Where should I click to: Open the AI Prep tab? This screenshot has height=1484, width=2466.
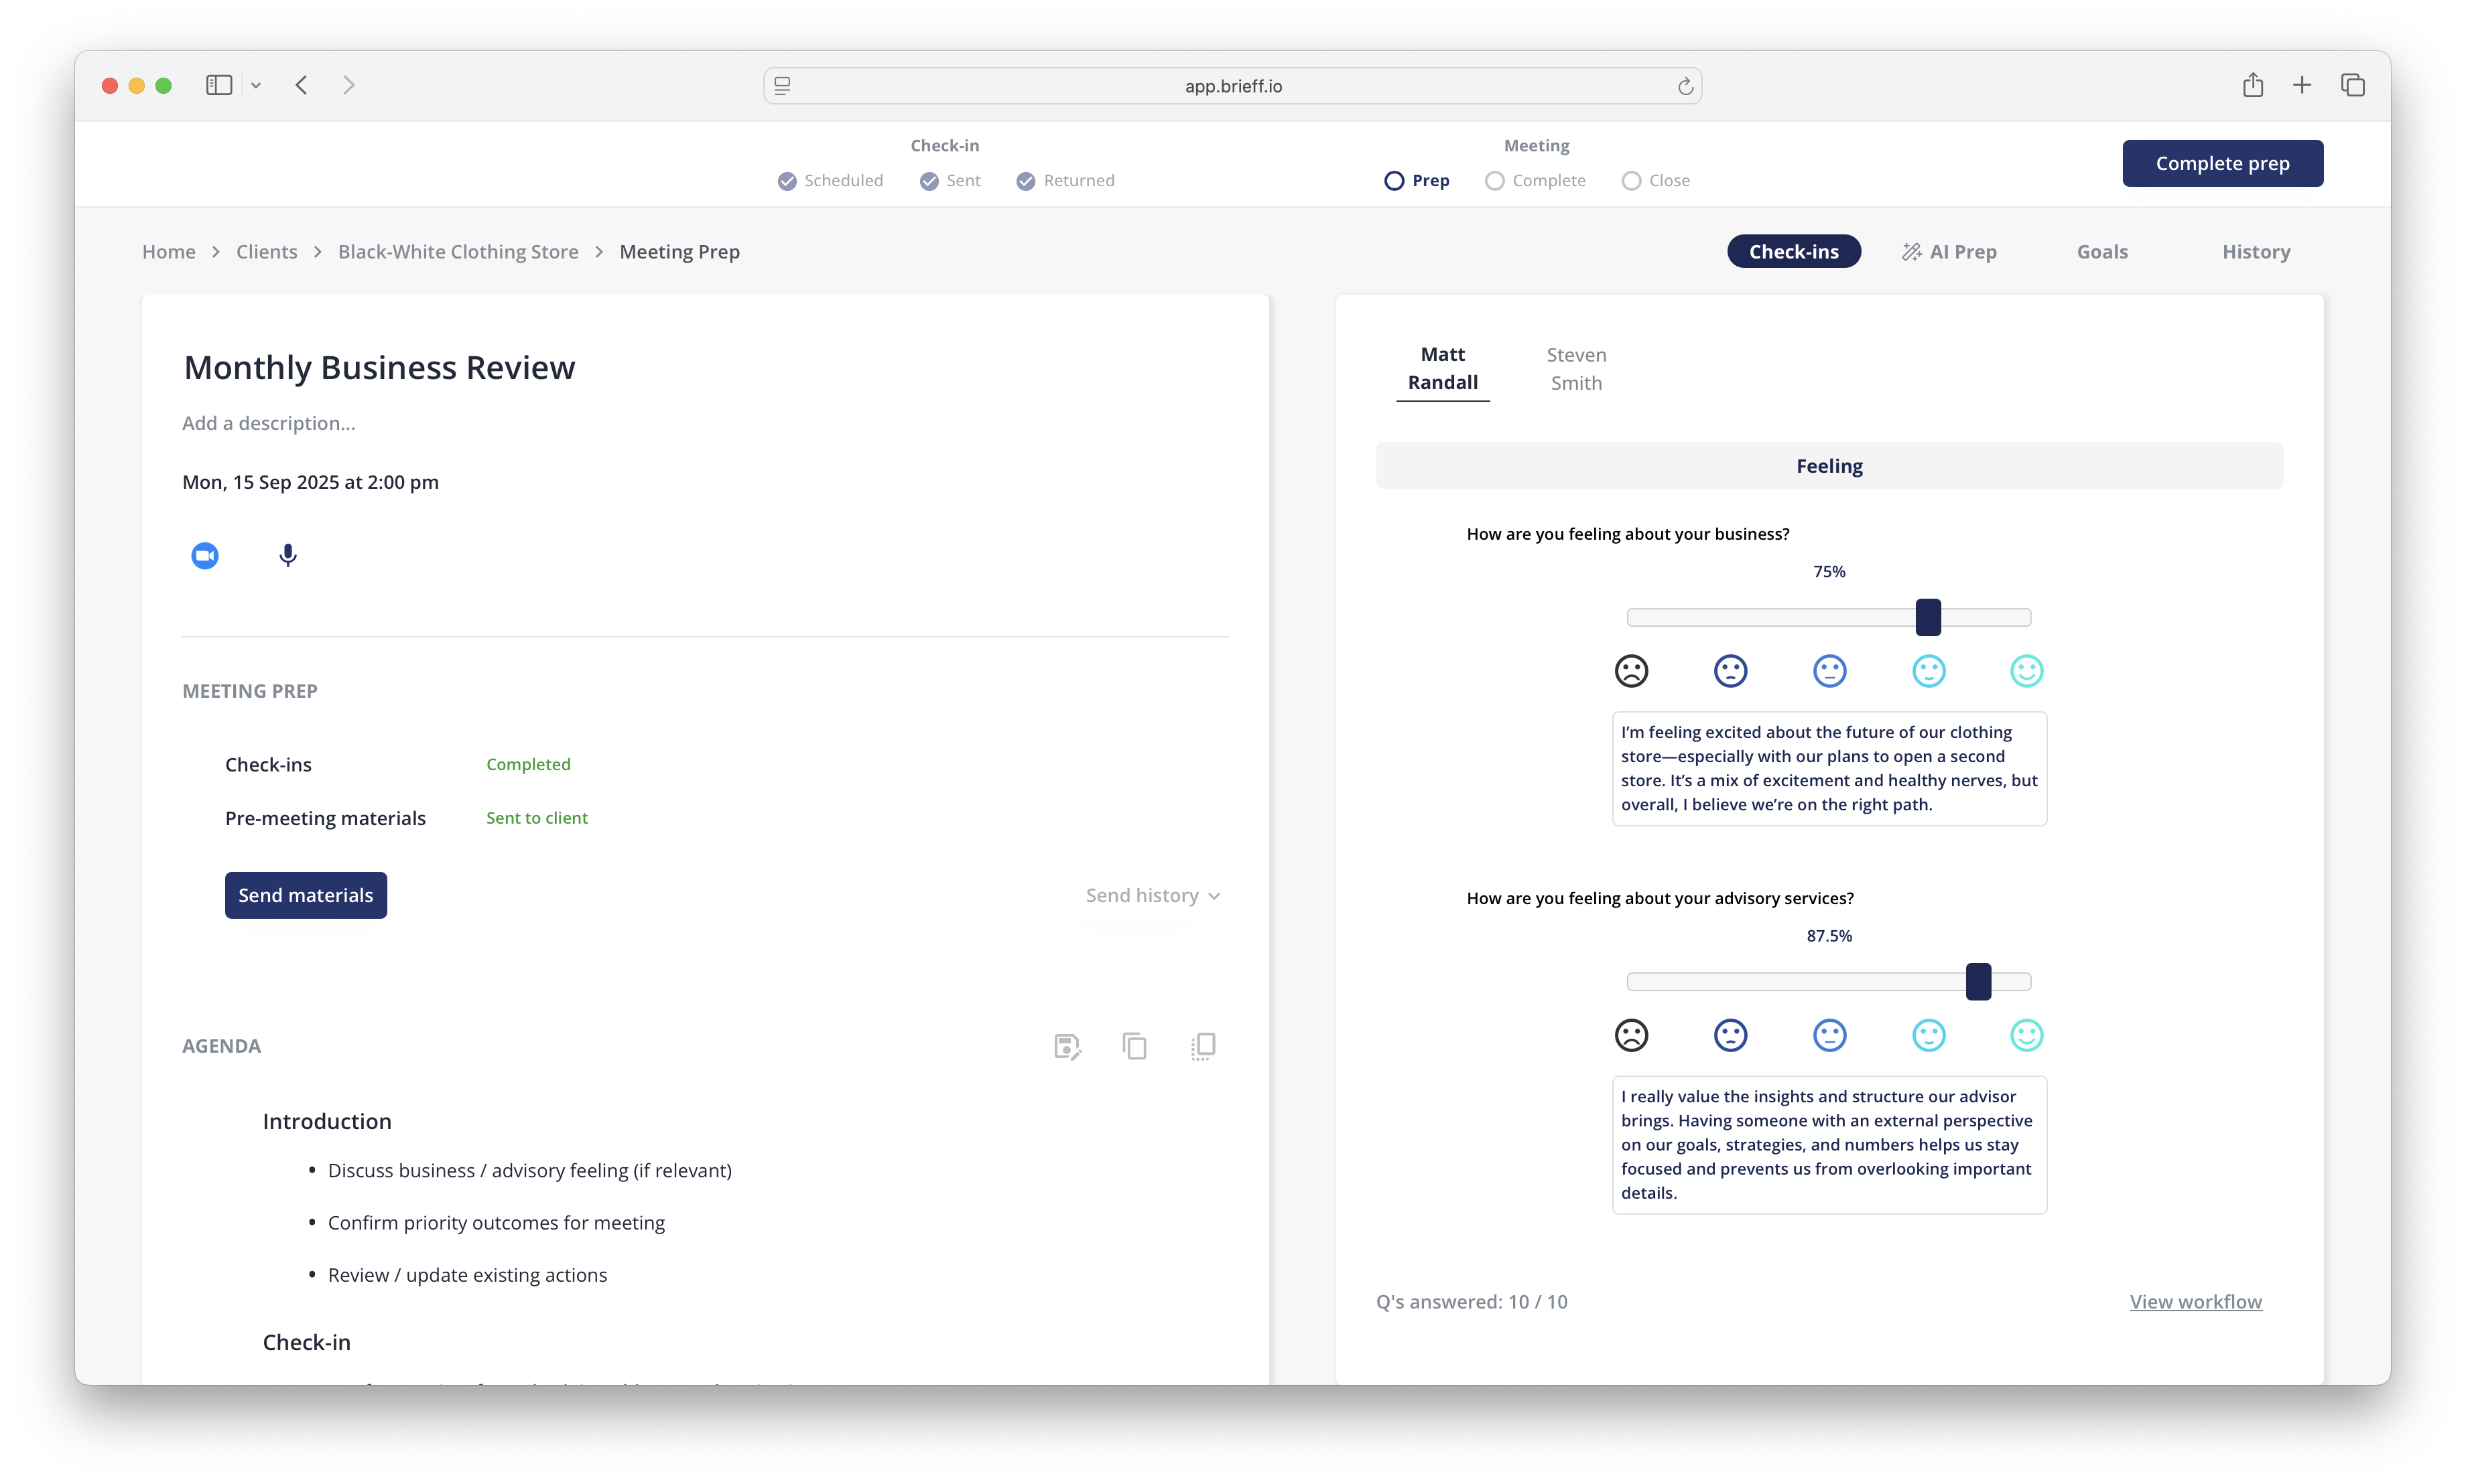[1949, 252]
